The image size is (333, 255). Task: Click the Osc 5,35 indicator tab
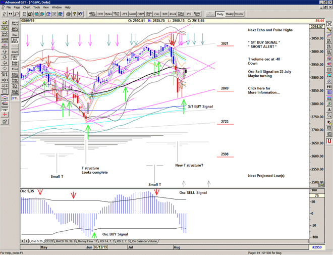[x=37, y=241]
